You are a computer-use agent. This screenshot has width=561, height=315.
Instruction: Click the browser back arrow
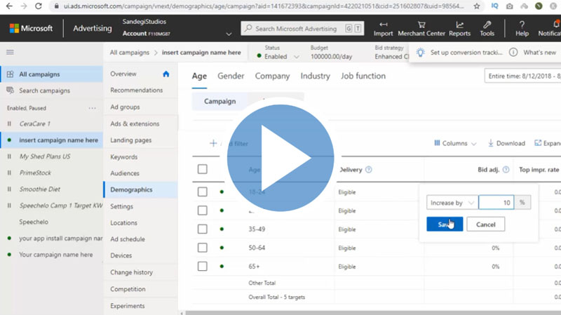(x=9, y=6)
